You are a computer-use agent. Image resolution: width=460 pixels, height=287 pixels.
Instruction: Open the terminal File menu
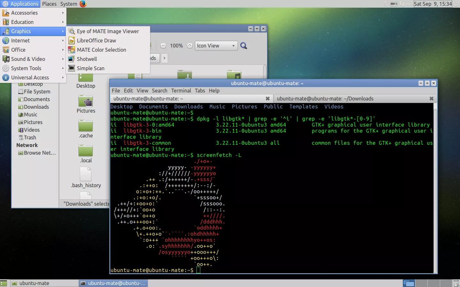click(116, 91)
